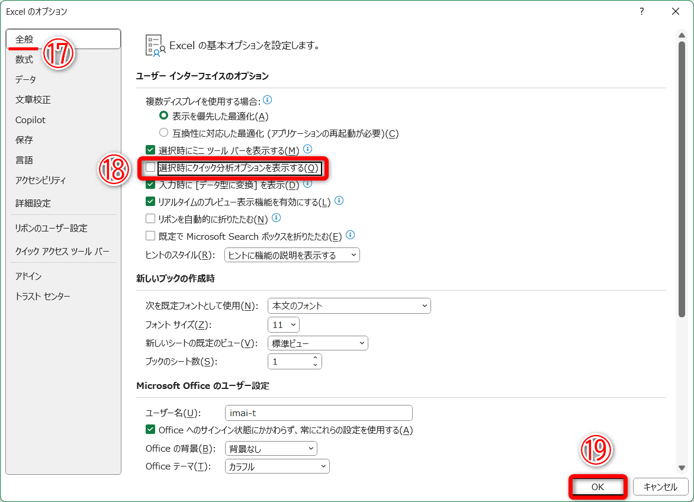Screen dimensions: 694x502
Task: Select the 互換性に対応した最適化 radio button
Action: point(163,133)
